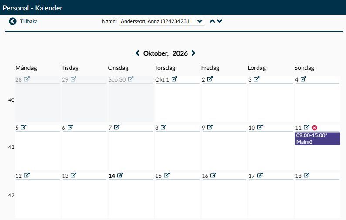This screenshot has width=346, height=220.
Task: Click the date label Okt 1
Action: [x=162, y=79]
